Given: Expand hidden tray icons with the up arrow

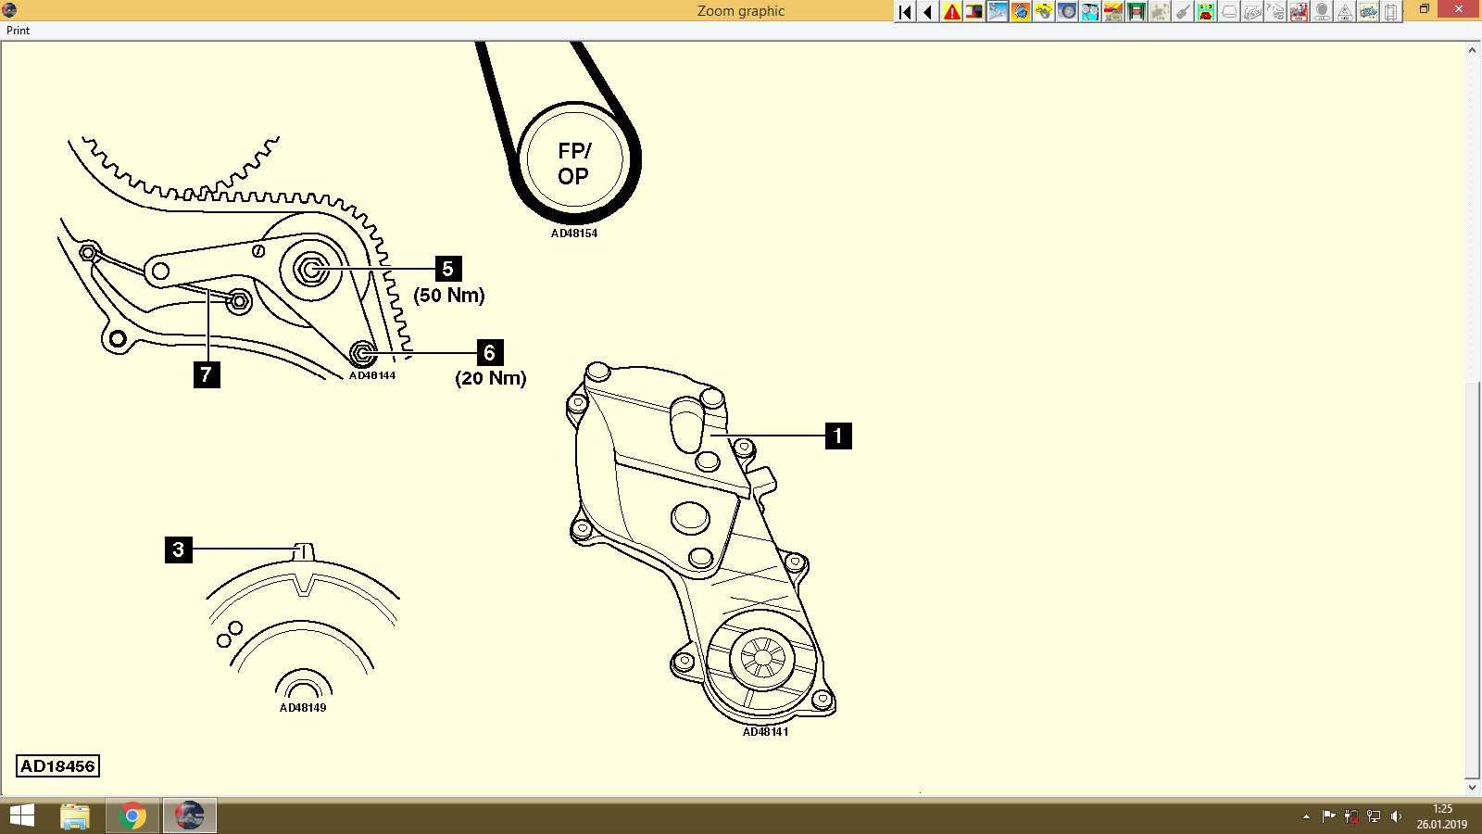Looking at the screenshot, I should pyautogui.click(x=1306, y=816).
